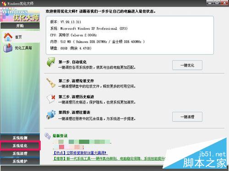
Task: Click the blue 清理注册表 registry icon
Action: pos(51,114)
